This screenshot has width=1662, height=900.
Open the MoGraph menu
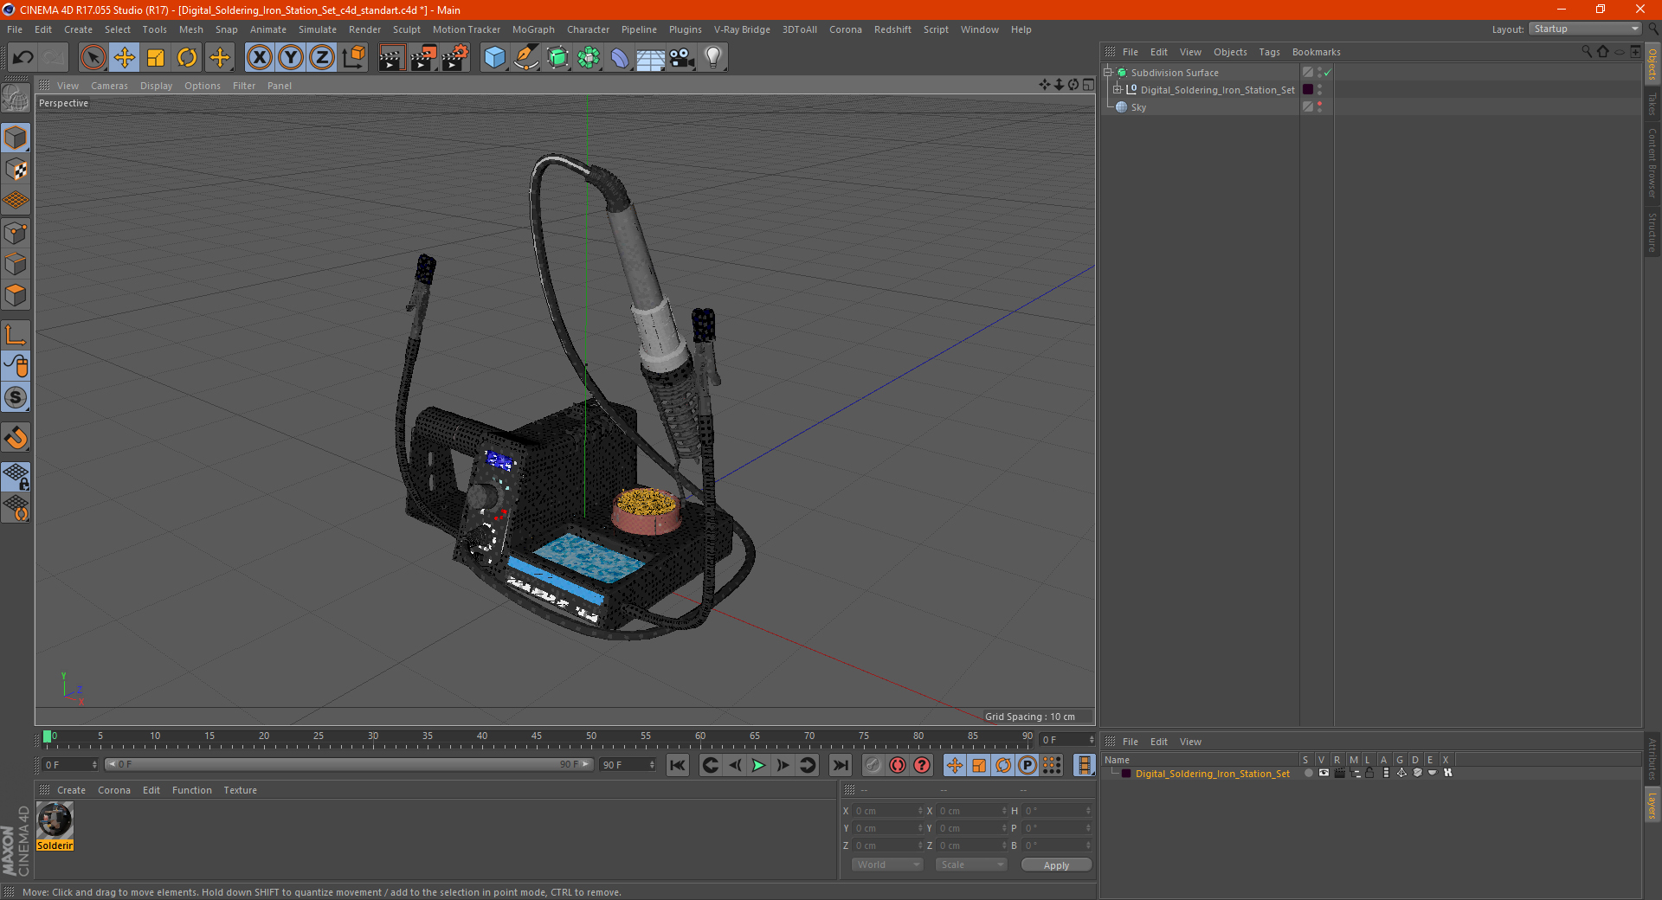(533, 29)
